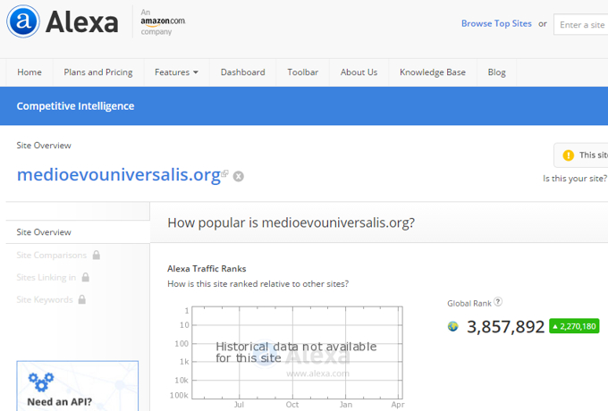Click the gears icon in API box
This screenshot has height=411, width=608.
(41, 382)
